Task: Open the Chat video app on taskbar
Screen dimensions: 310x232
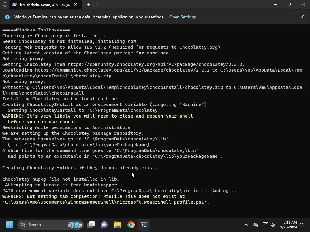Action: pos(104,225)
